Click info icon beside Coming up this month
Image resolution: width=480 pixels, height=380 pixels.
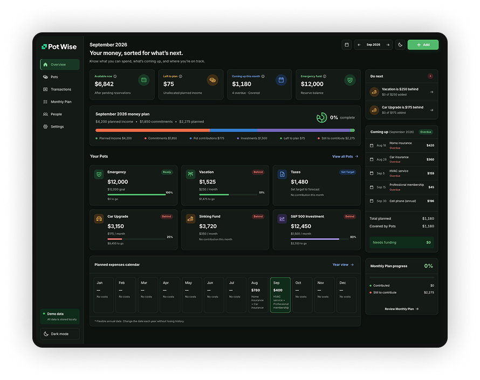click(x=263, y=76)
